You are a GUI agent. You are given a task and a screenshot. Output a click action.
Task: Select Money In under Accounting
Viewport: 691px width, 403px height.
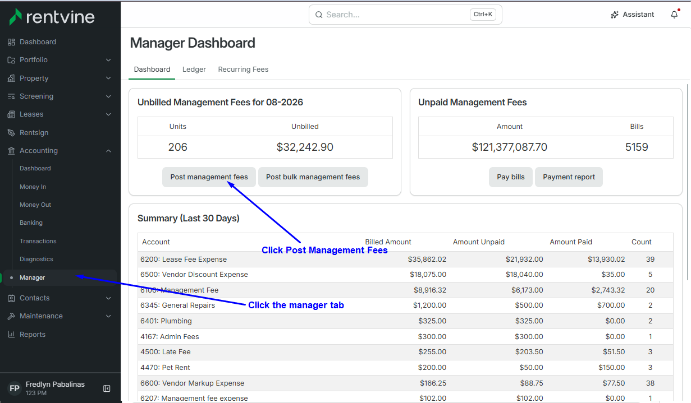[33, 187]
